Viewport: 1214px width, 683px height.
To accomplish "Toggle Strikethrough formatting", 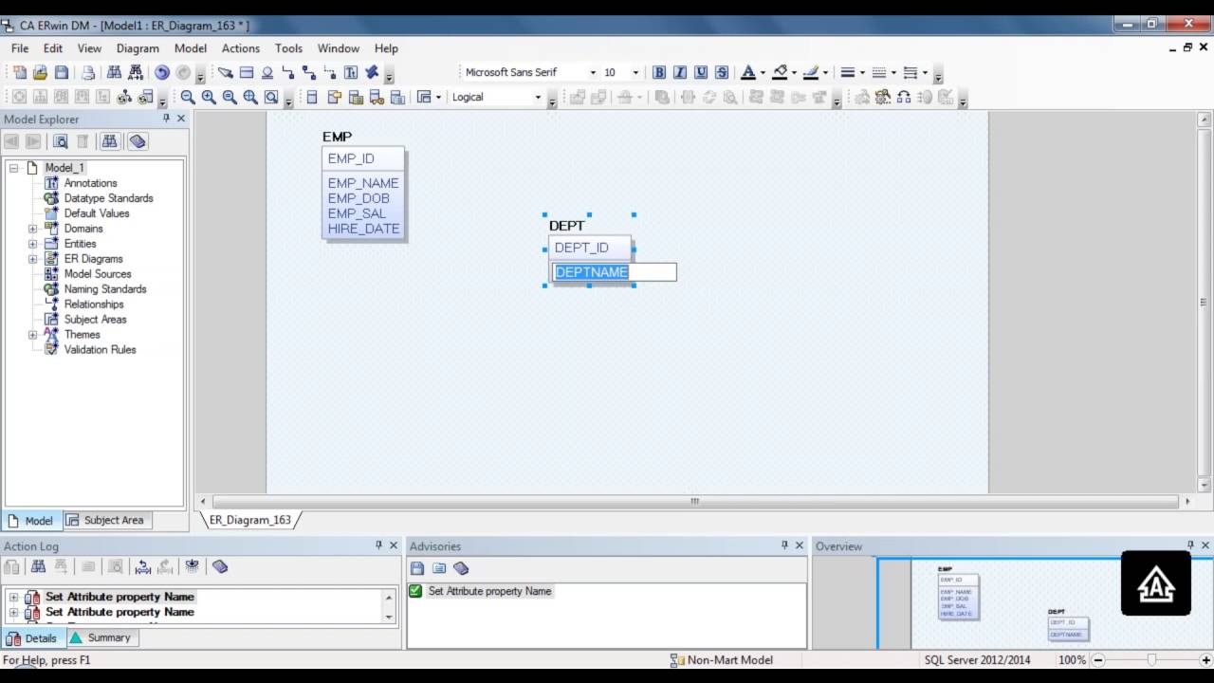I will coord(722,72).
